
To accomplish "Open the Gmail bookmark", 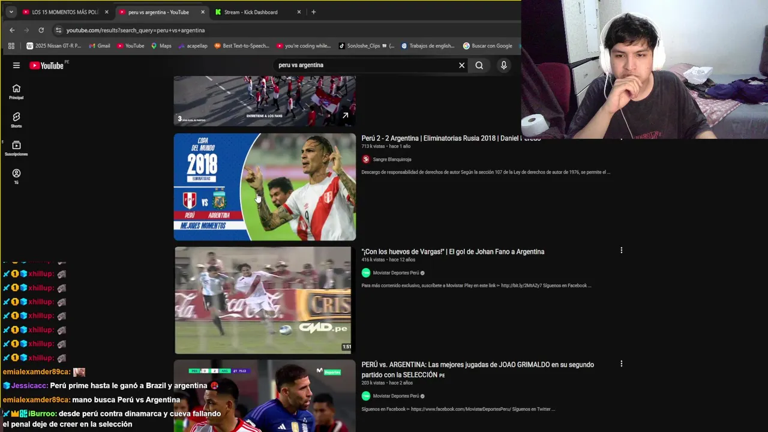I will [100, 46].
